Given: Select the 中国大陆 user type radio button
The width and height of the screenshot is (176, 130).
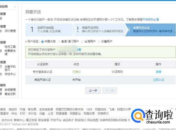Looking at the screenshot, I should tap(43, 42).
